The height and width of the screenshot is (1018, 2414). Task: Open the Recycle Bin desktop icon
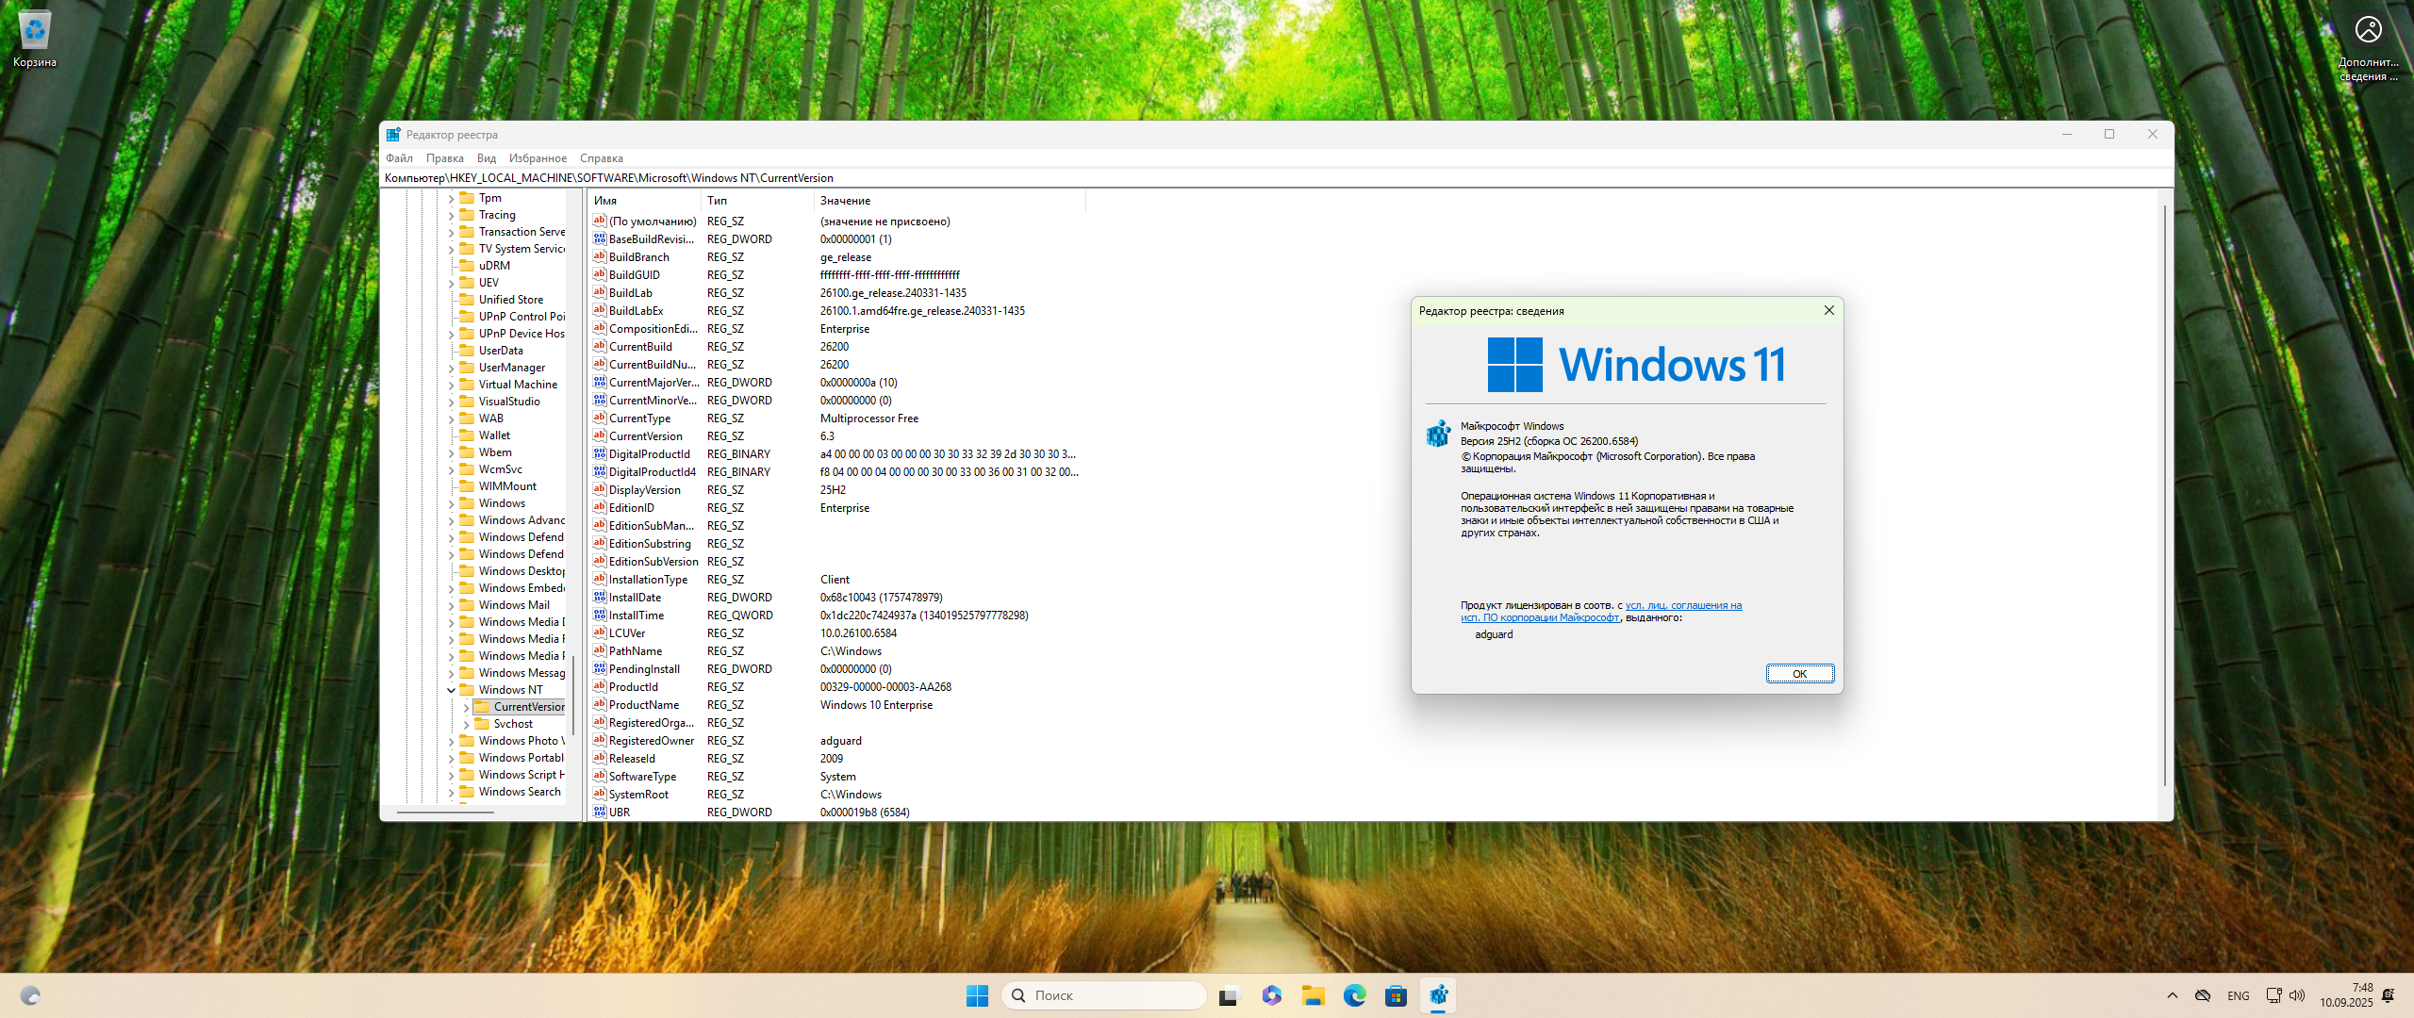(x=34, y=40)
